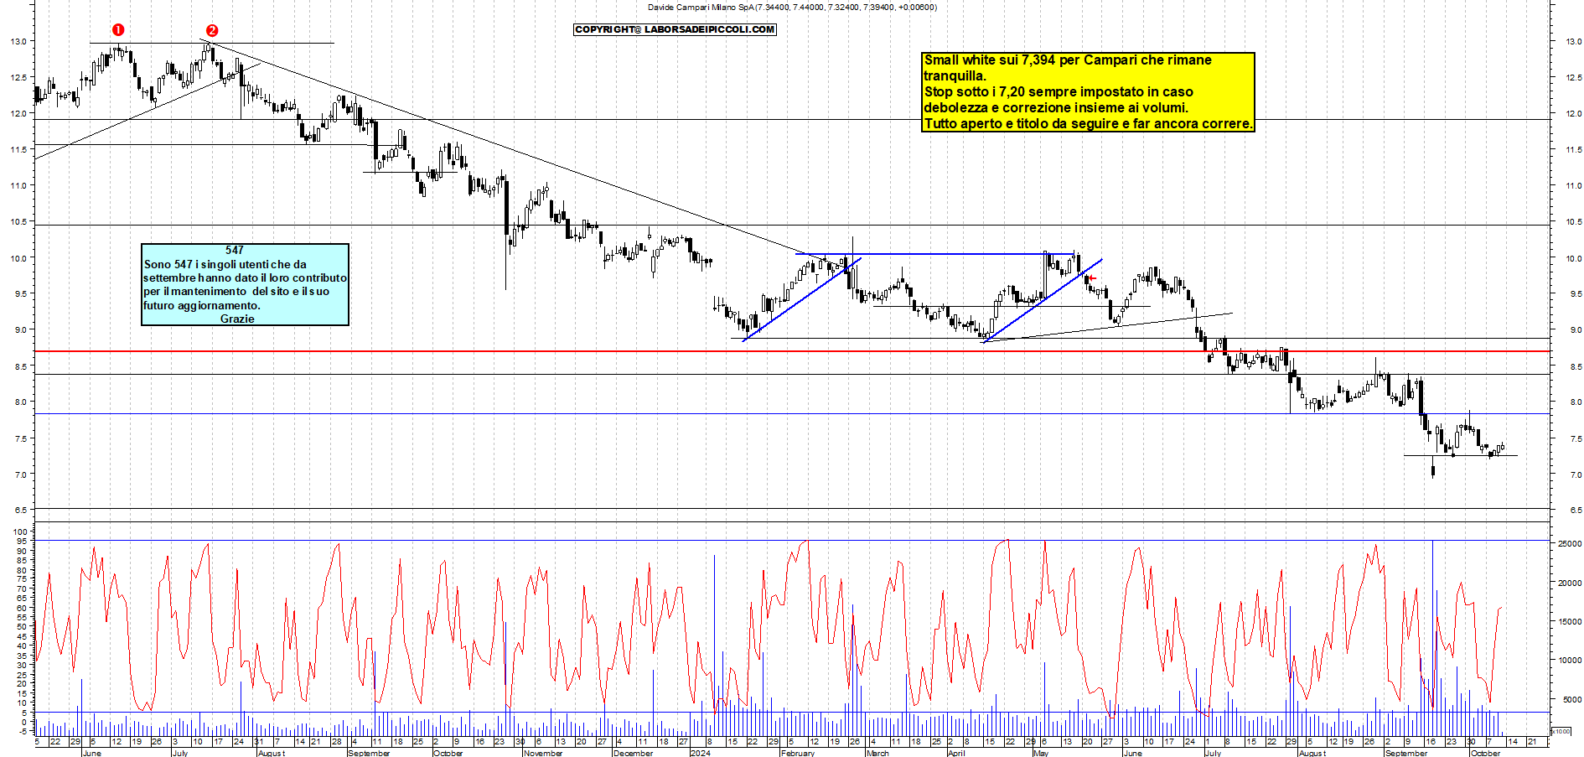The image size is (1584, 757).
Task: Click the 25000 volume scale label
Action: 1569,543
